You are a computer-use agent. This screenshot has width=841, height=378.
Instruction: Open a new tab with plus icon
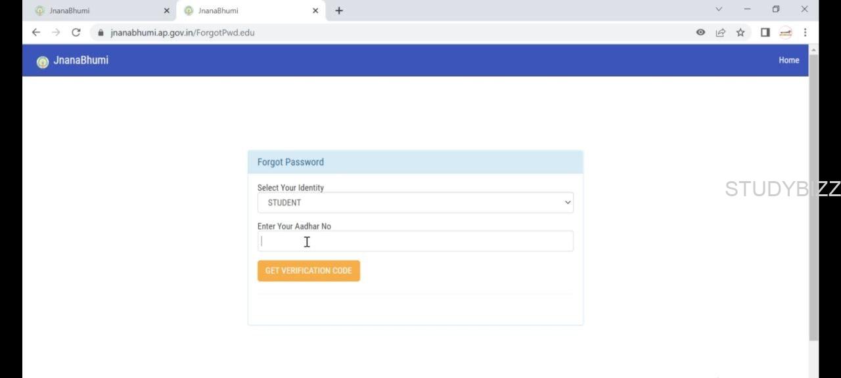(339, 10)
